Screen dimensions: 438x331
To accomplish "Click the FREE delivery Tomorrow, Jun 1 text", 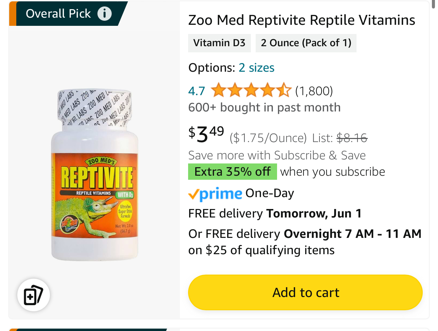I will (275, 213).
